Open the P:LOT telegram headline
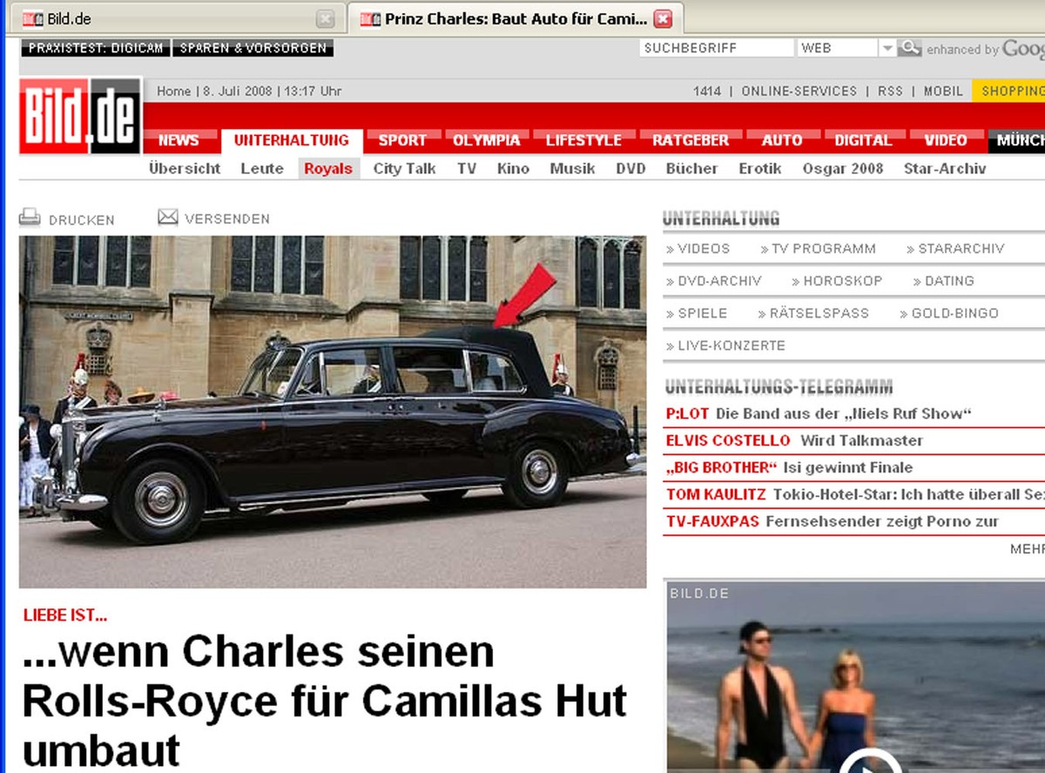This screenshot has height=773, width=1045. pyautogui.click(x=819, y=413)
